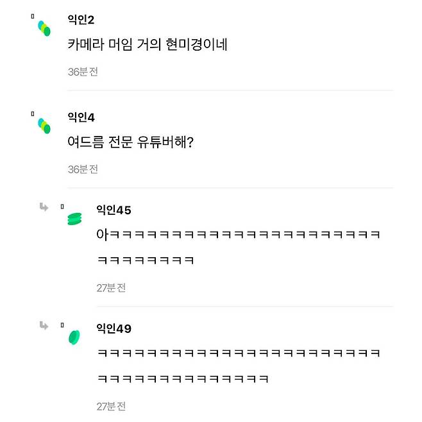Click 익인4's profile avatar
Viewport: 422px width, 422px height.
(44, 125)
